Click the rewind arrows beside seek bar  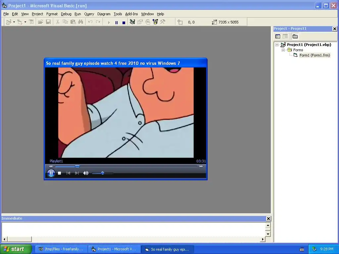51,166
